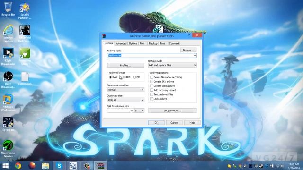
Task: Enable Add recovery record
Action: [152, 90]
